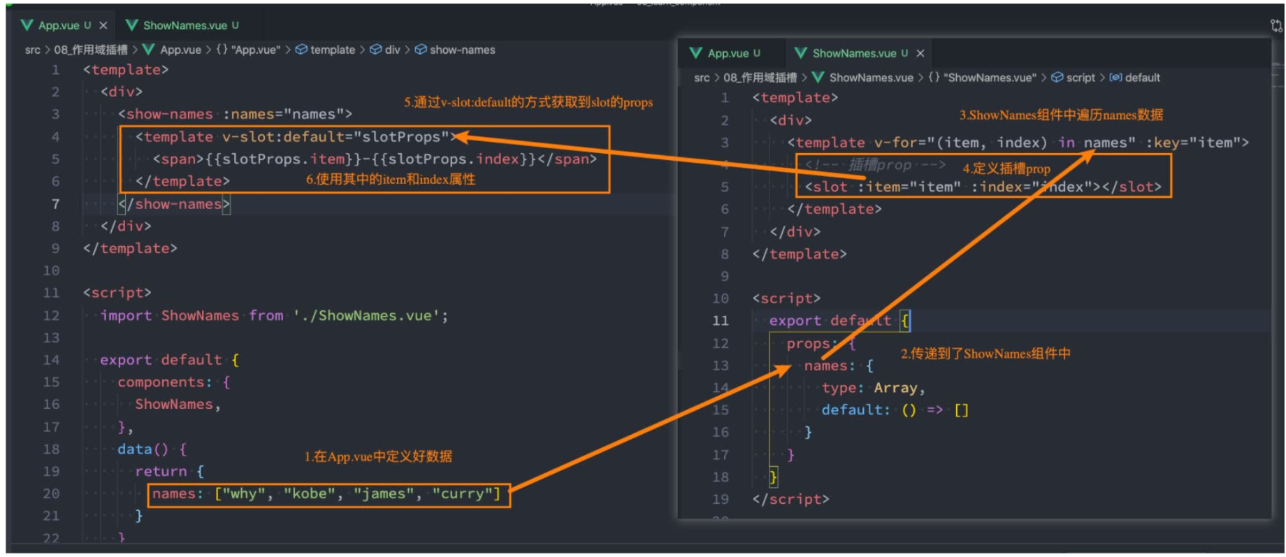
Task: Click Vue icon in right breadcrumb before ShowNames.vue
Action: [818, 78]
